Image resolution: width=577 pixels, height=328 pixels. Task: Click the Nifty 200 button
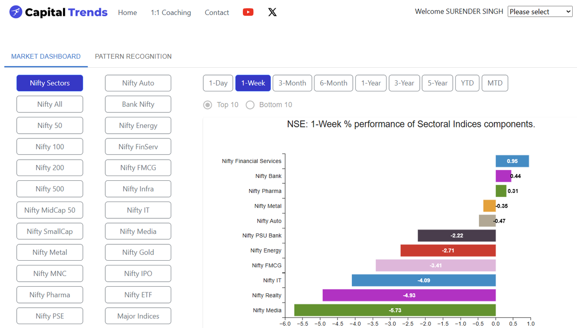click(x=50, y=168)
